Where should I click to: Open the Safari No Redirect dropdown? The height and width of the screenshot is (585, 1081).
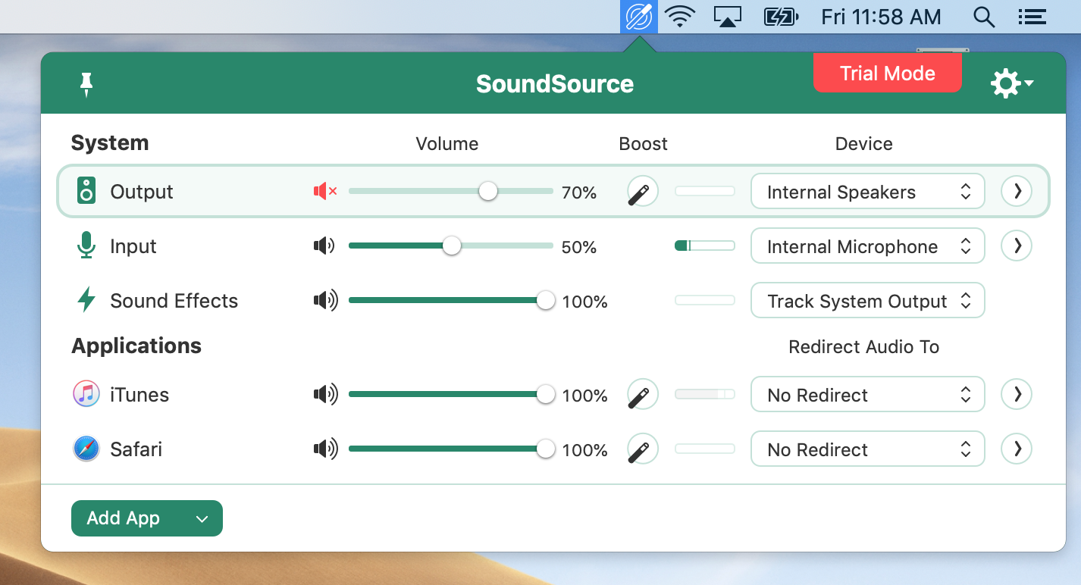867,449
